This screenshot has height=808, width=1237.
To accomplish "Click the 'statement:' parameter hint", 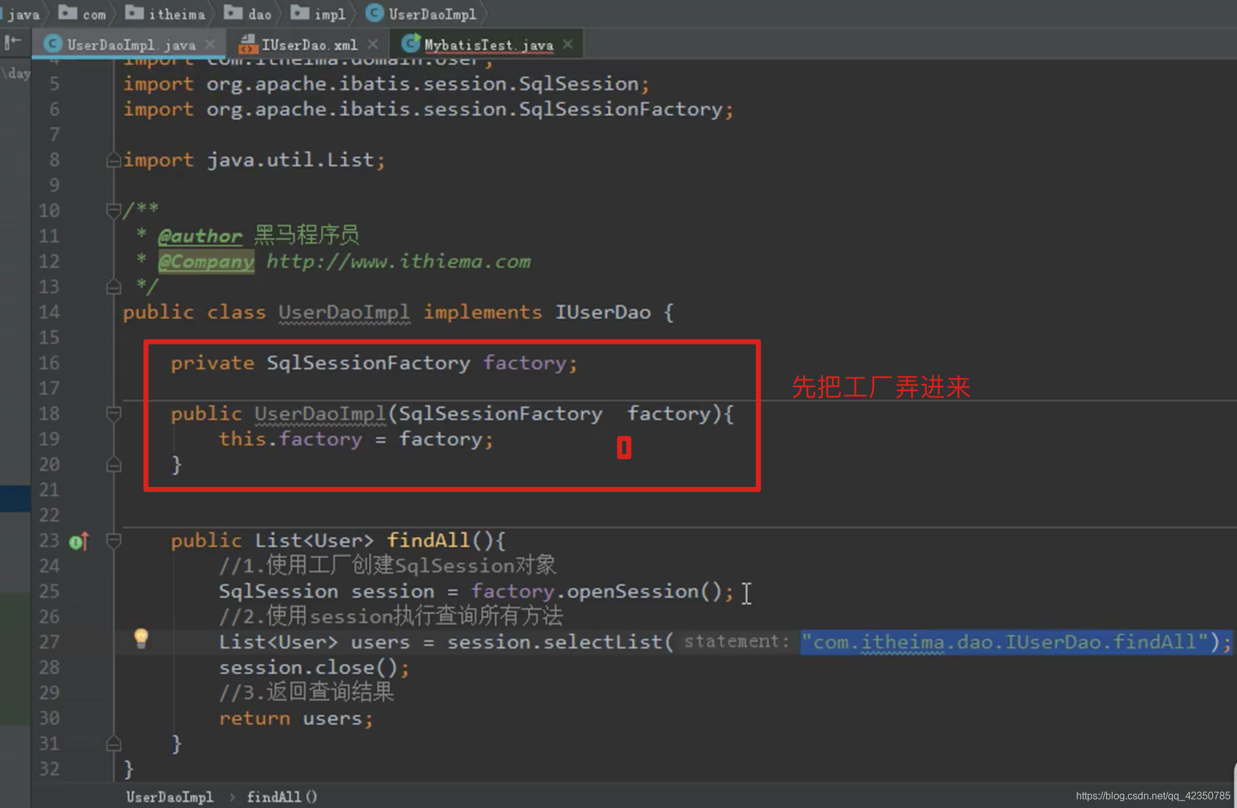I will coord(737,641).
